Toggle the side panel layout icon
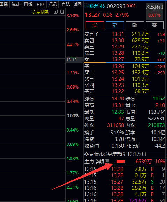This screenshot has height=202, width=167. tap(62, 12)
